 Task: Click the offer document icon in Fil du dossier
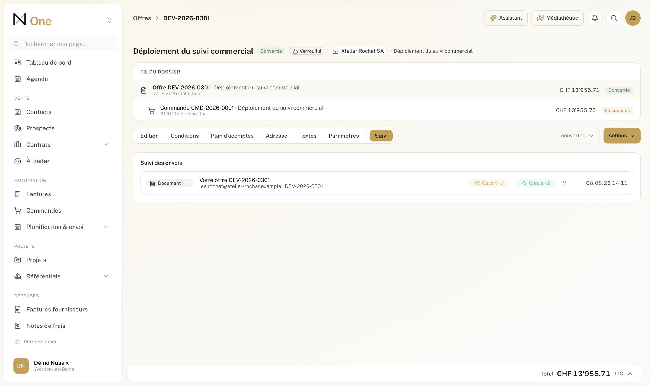144,90
